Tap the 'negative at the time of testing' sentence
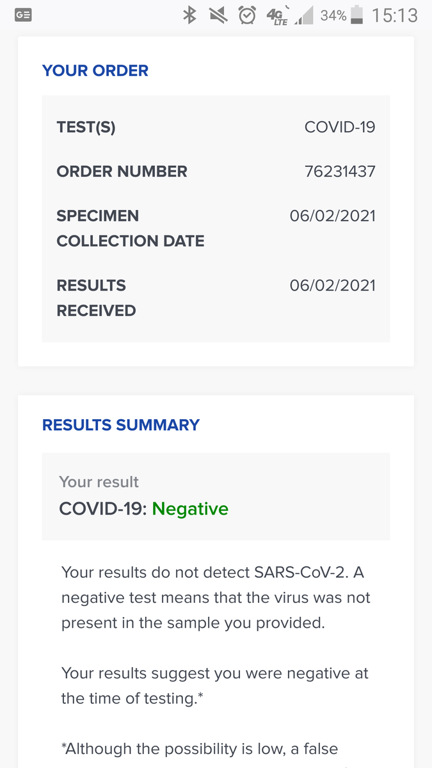 click(x=215, y=685)
